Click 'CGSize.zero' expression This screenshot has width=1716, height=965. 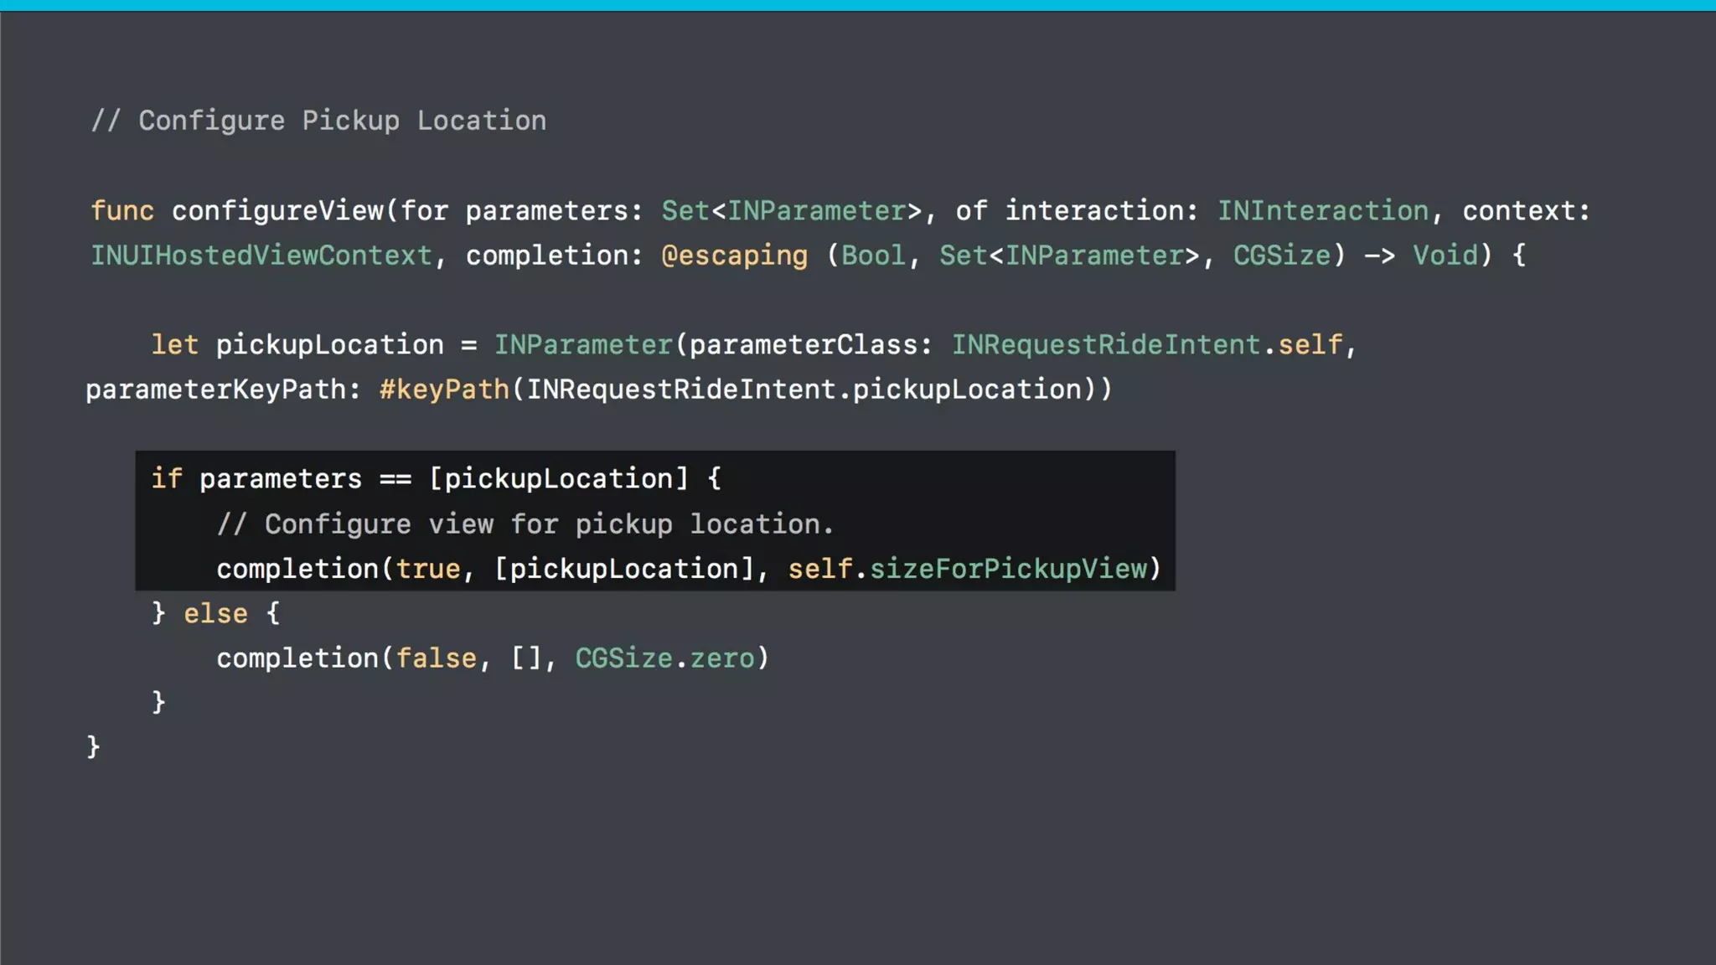click(664, 658)
